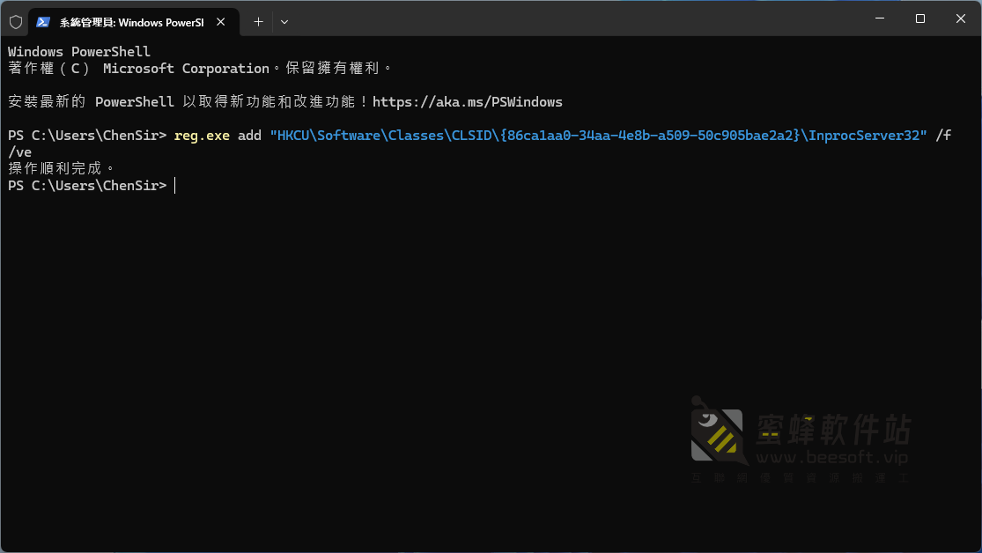
Task: Open a new tab with the plus button
Action: click(258, 22)
